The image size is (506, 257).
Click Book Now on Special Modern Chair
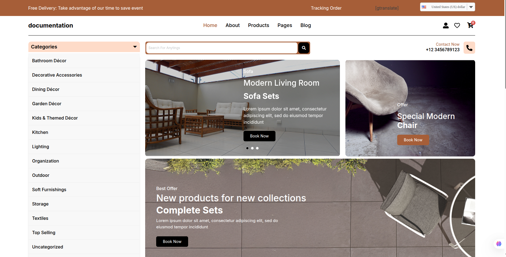click(413, 140)
